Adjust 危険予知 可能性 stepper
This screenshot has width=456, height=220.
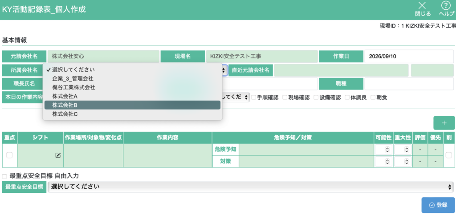click(383, 150)
